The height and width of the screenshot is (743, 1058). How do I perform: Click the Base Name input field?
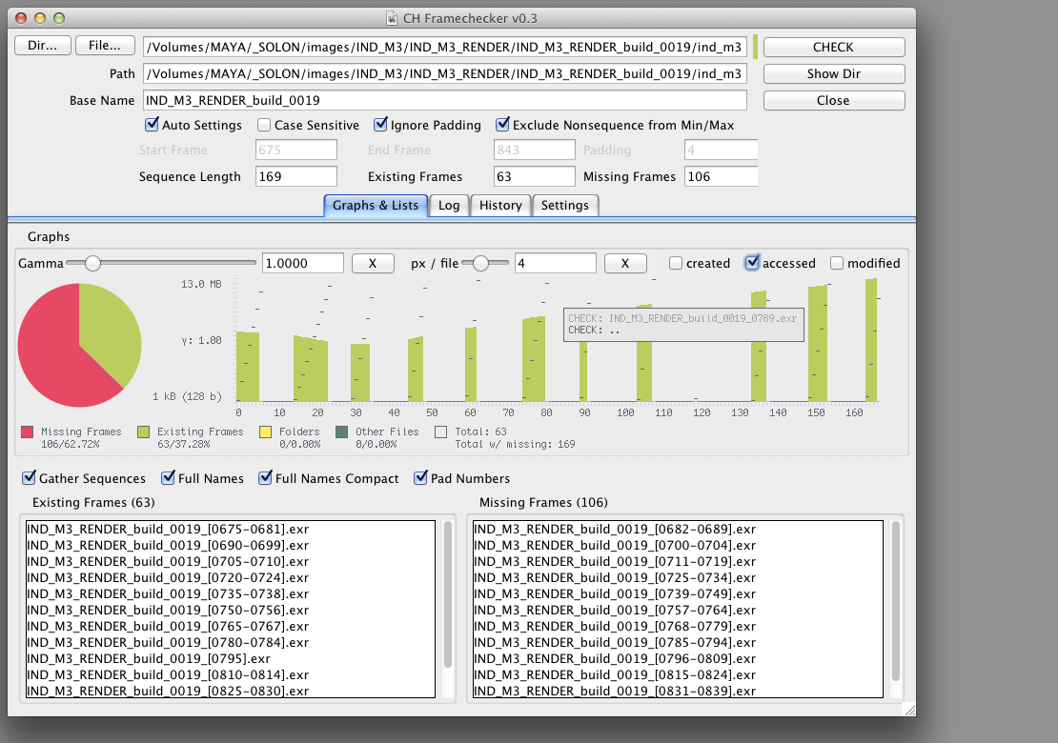point(445,100)
